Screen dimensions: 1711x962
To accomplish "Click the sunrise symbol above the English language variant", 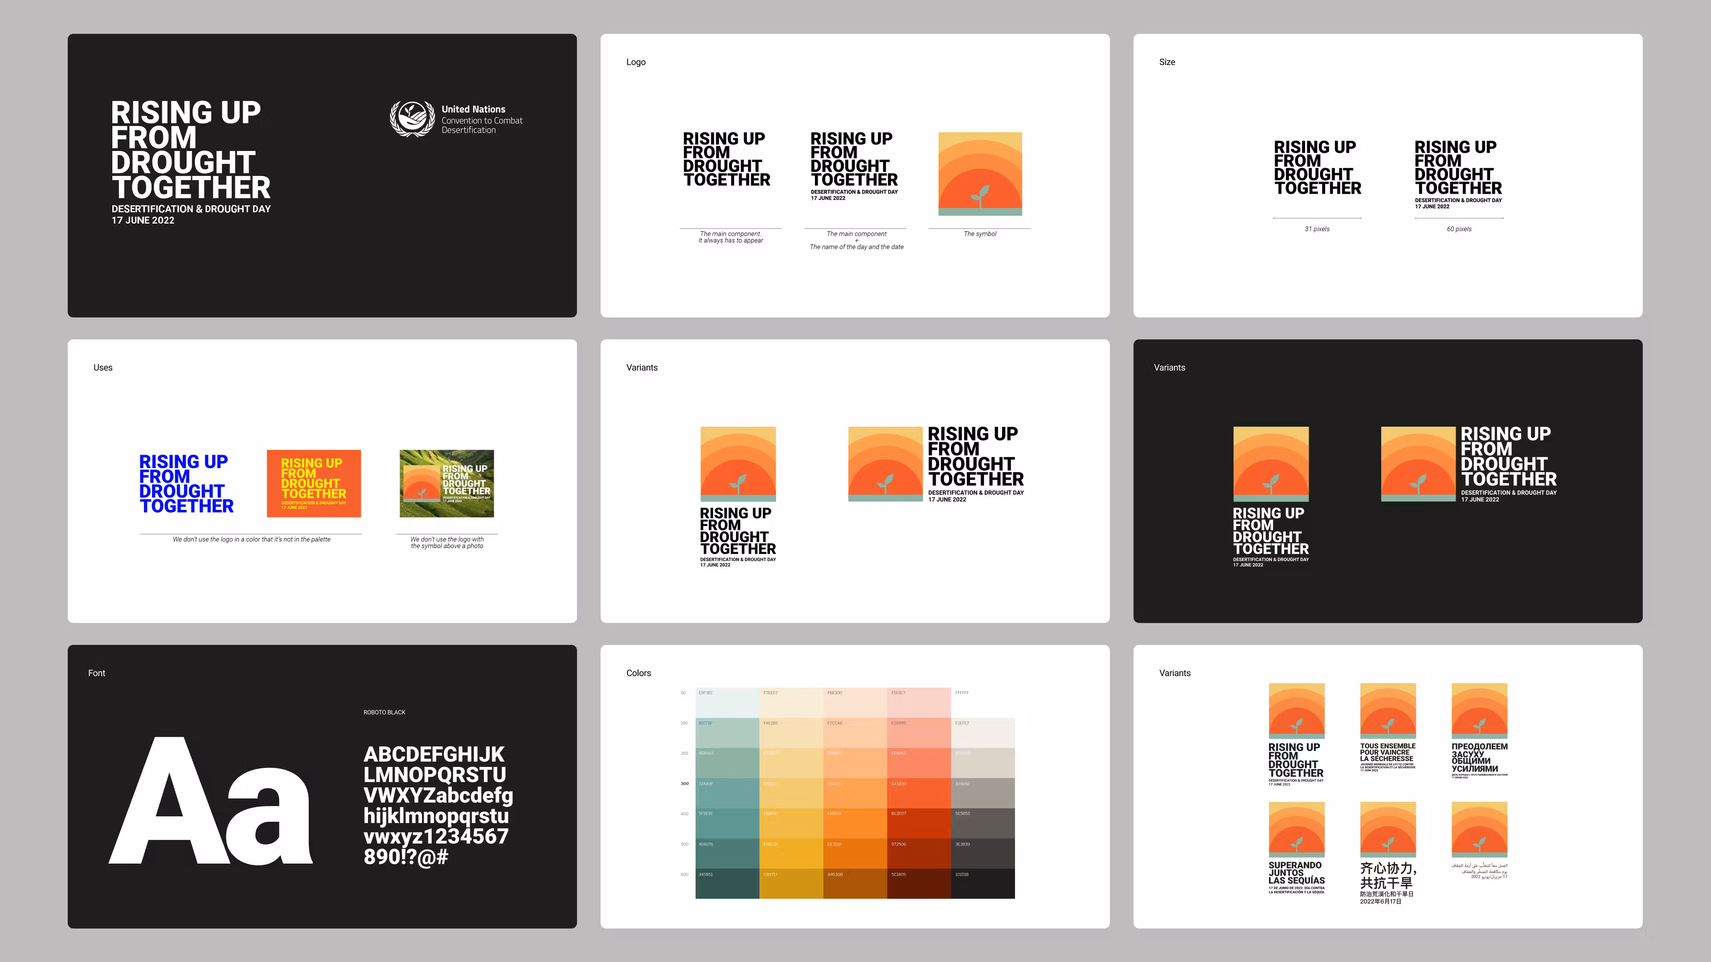I will click(x=1297, y=711).
